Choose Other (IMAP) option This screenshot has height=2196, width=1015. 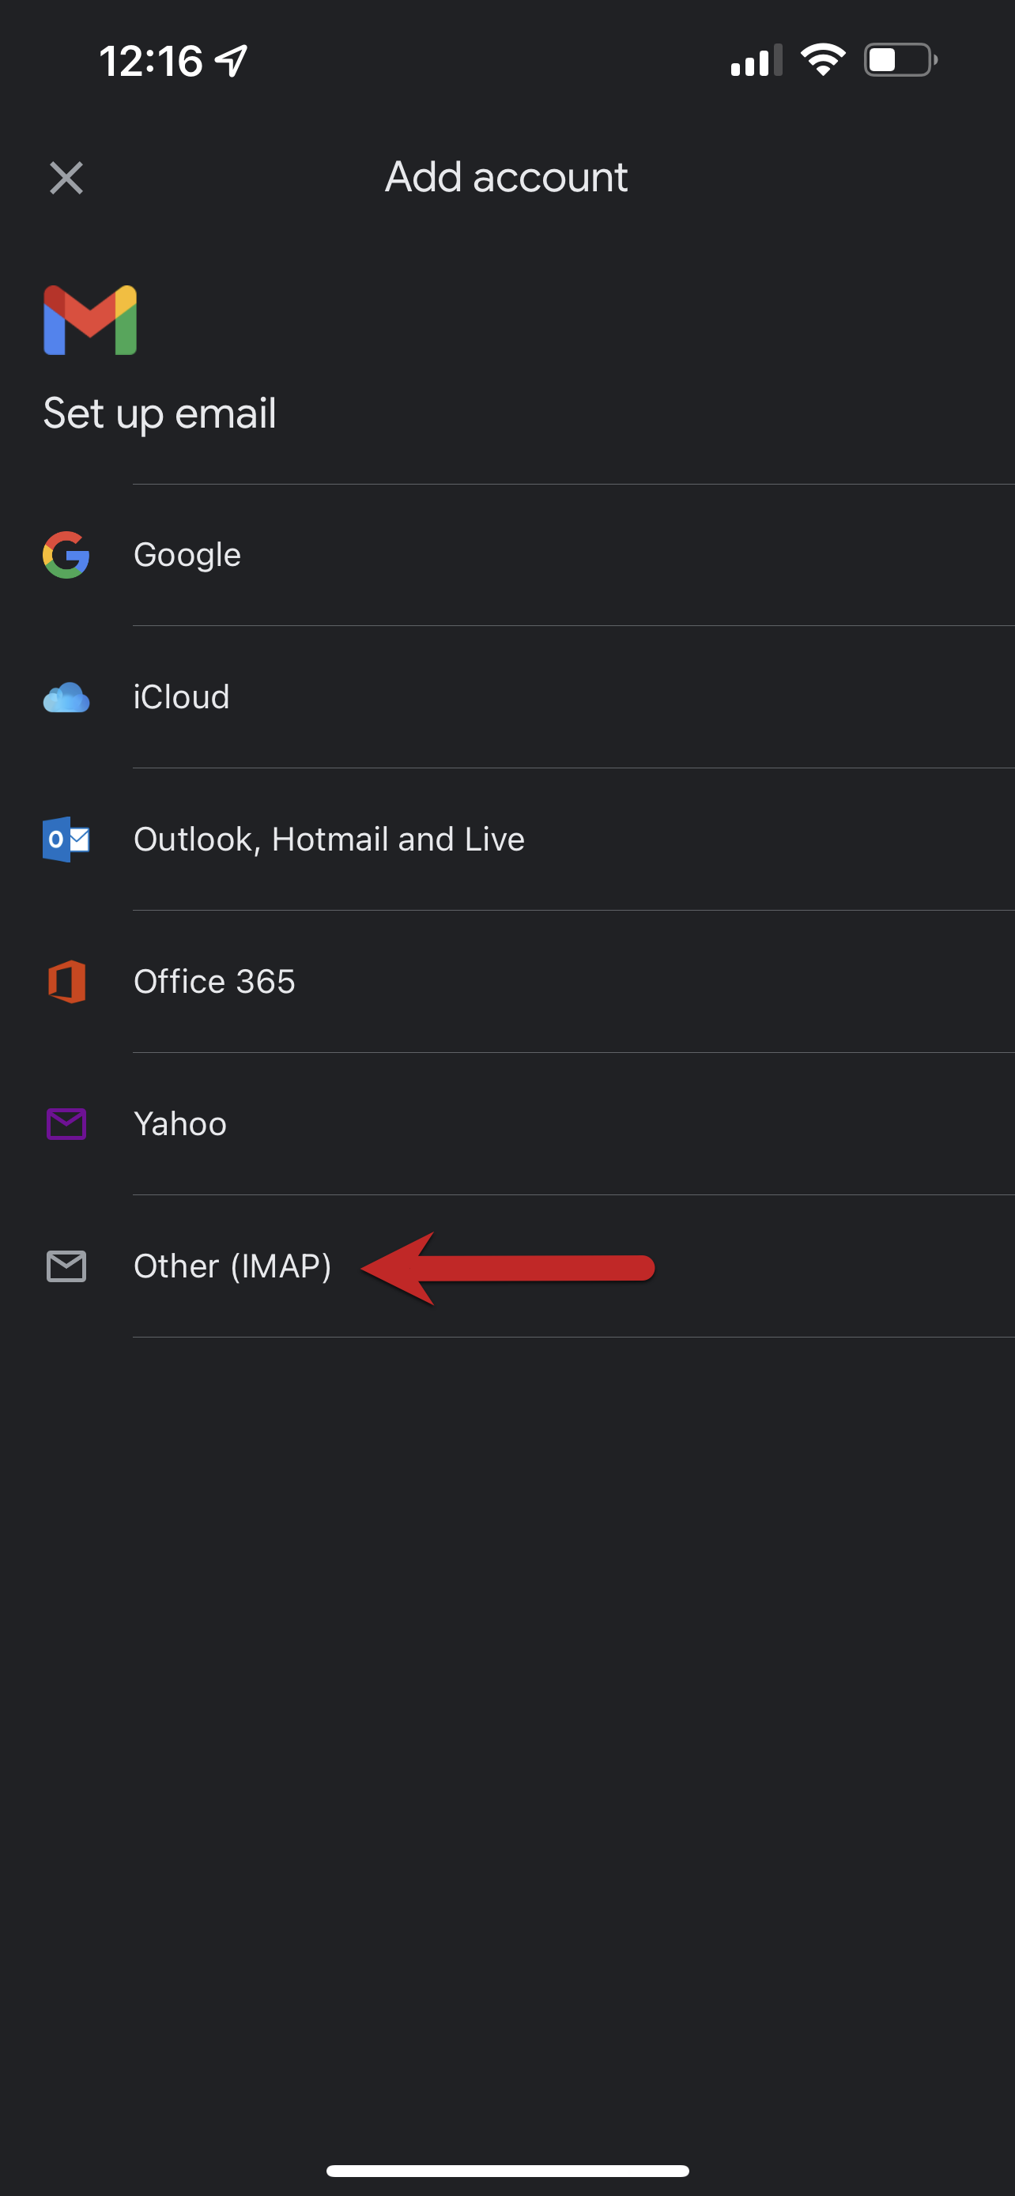(232, 1267)
